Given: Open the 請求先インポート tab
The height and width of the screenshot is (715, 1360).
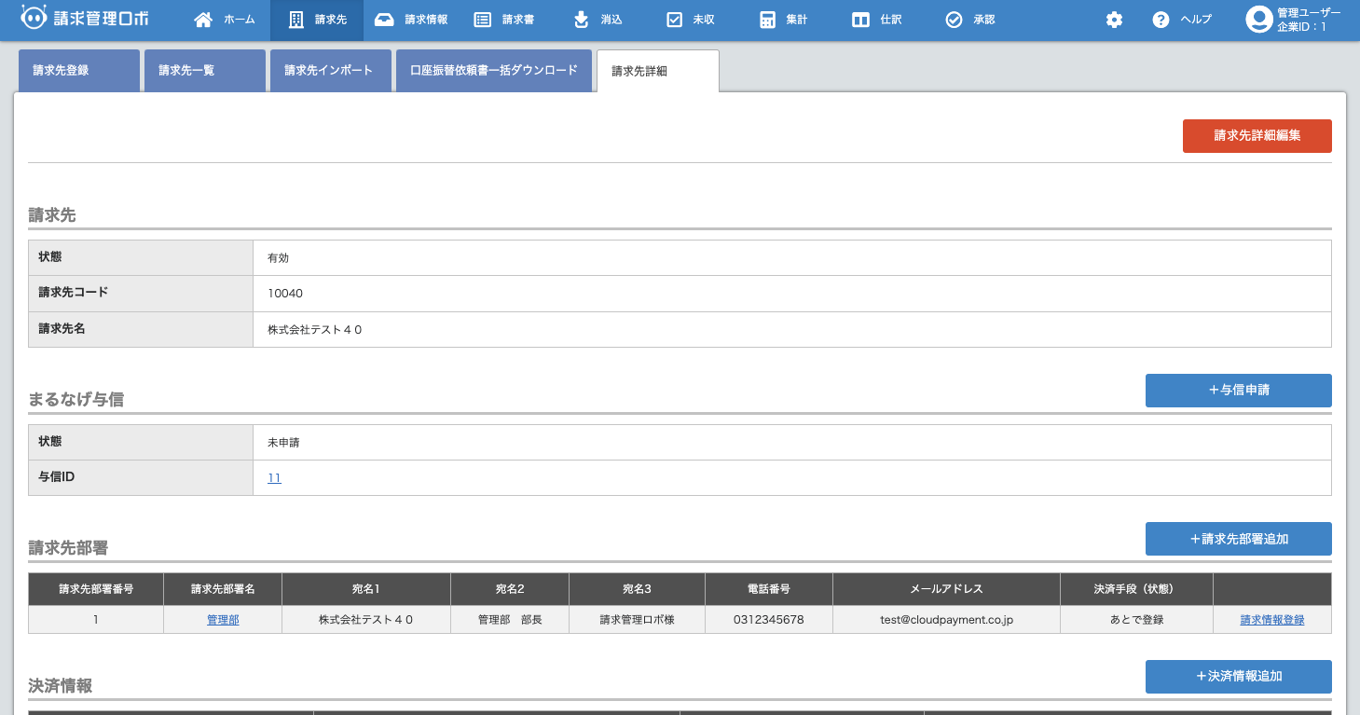Looking at the screenshot, I should point(331,71).
